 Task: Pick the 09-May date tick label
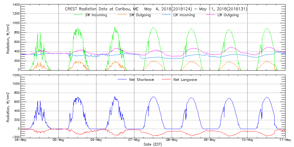tap(210, 140)
